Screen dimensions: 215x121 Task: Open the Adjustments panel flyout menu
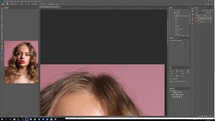pos(189,89)
